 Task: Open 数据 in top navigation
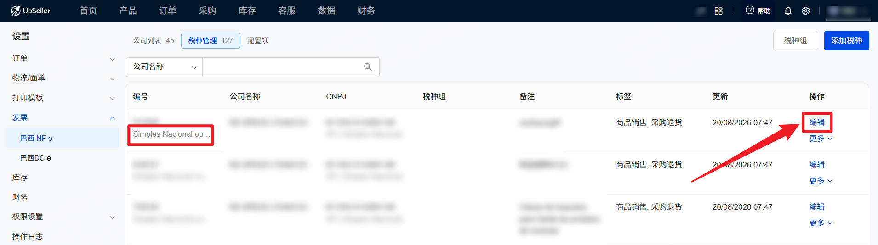coord(326,11)
